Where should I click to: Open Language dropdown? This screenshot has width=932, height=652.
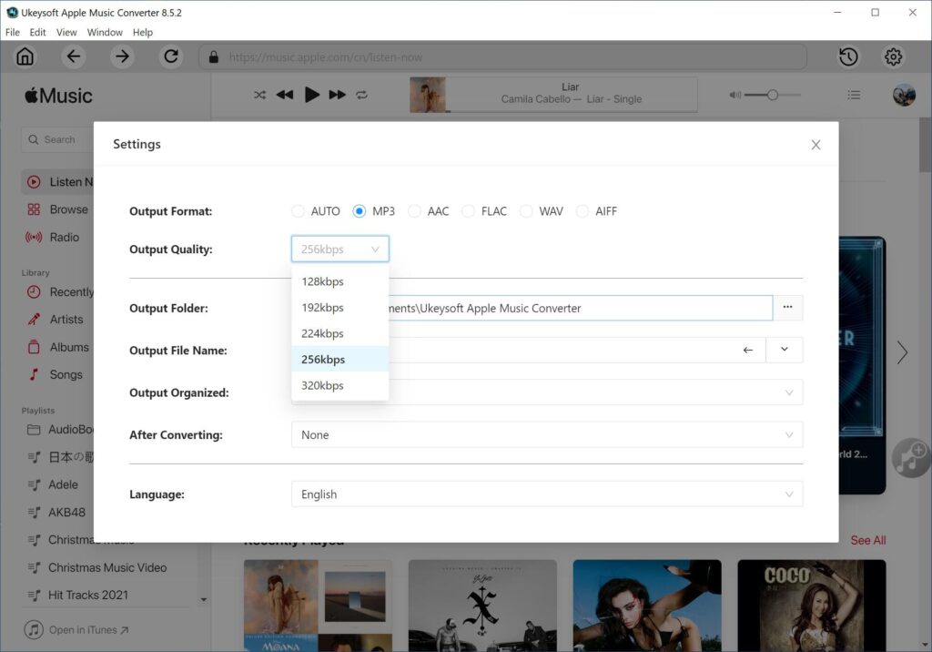(x=547, y=494)
